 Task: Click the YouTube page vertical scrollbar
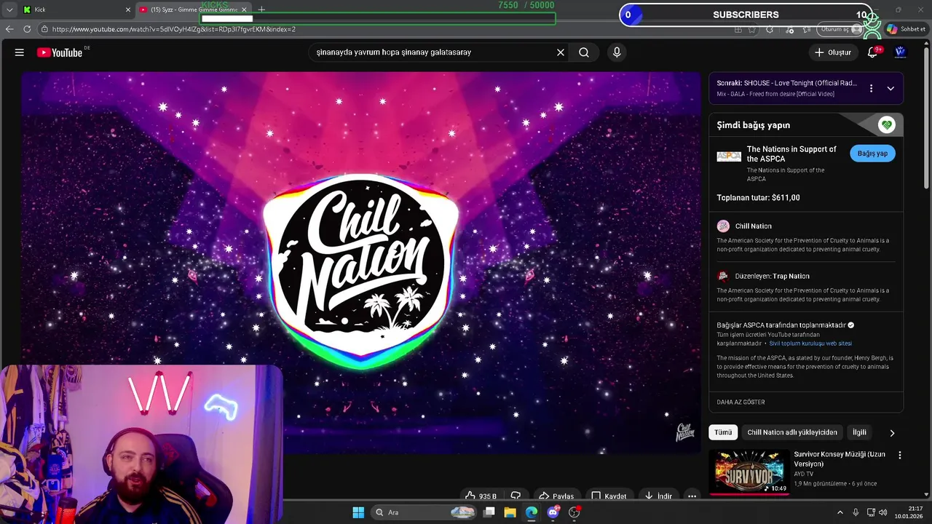click(927, 116)
